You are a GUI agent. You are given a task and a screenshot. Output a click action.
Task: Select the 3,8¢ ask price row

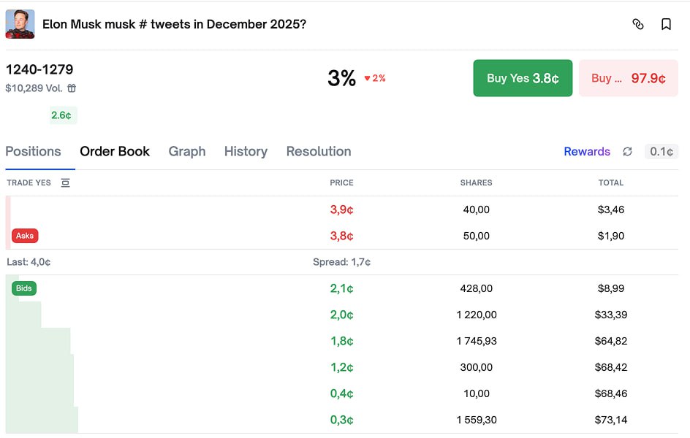341,236
